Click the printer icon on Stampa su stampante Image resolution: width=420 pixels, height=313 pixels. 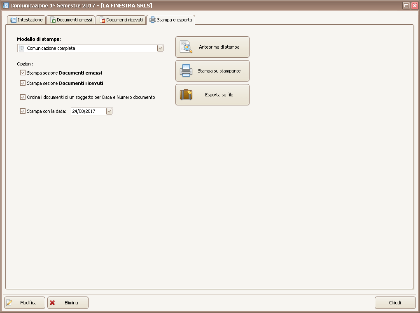tap(186, 71)
